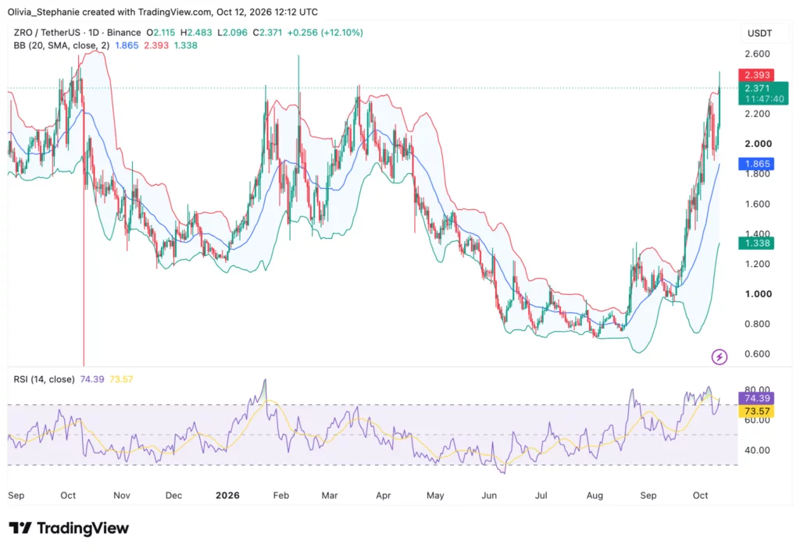Viewport: 800px width, 551px height.
Task: Click the +0.256 (+12.10%) change text
Action: tap(325, 33)
